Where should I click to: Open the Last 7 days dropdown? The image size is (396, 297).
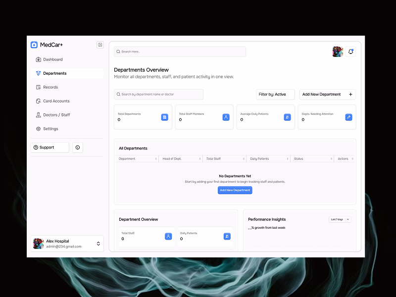pos(340,219)
